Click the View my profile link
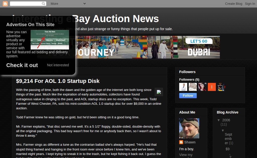The width and height of the screenshot is (257, 158). coord(186,156)
